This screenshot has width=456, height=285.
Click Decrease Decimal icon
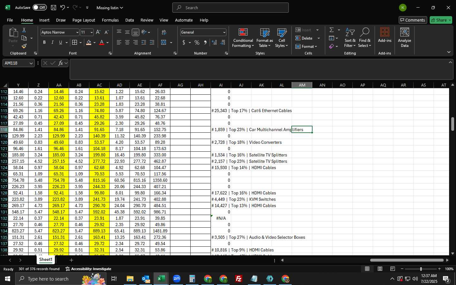click(x=223, y=42)
